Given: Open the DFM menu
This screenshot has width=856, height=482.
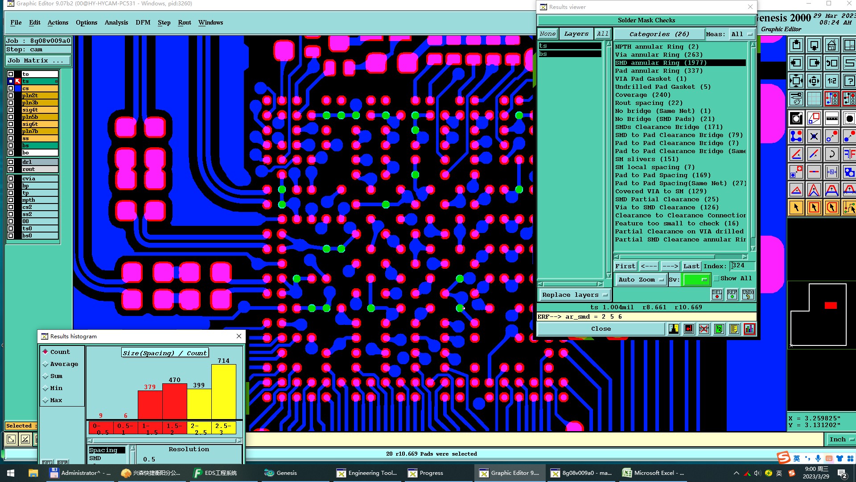Looking at the screenshot, I should tap(143, 22).
